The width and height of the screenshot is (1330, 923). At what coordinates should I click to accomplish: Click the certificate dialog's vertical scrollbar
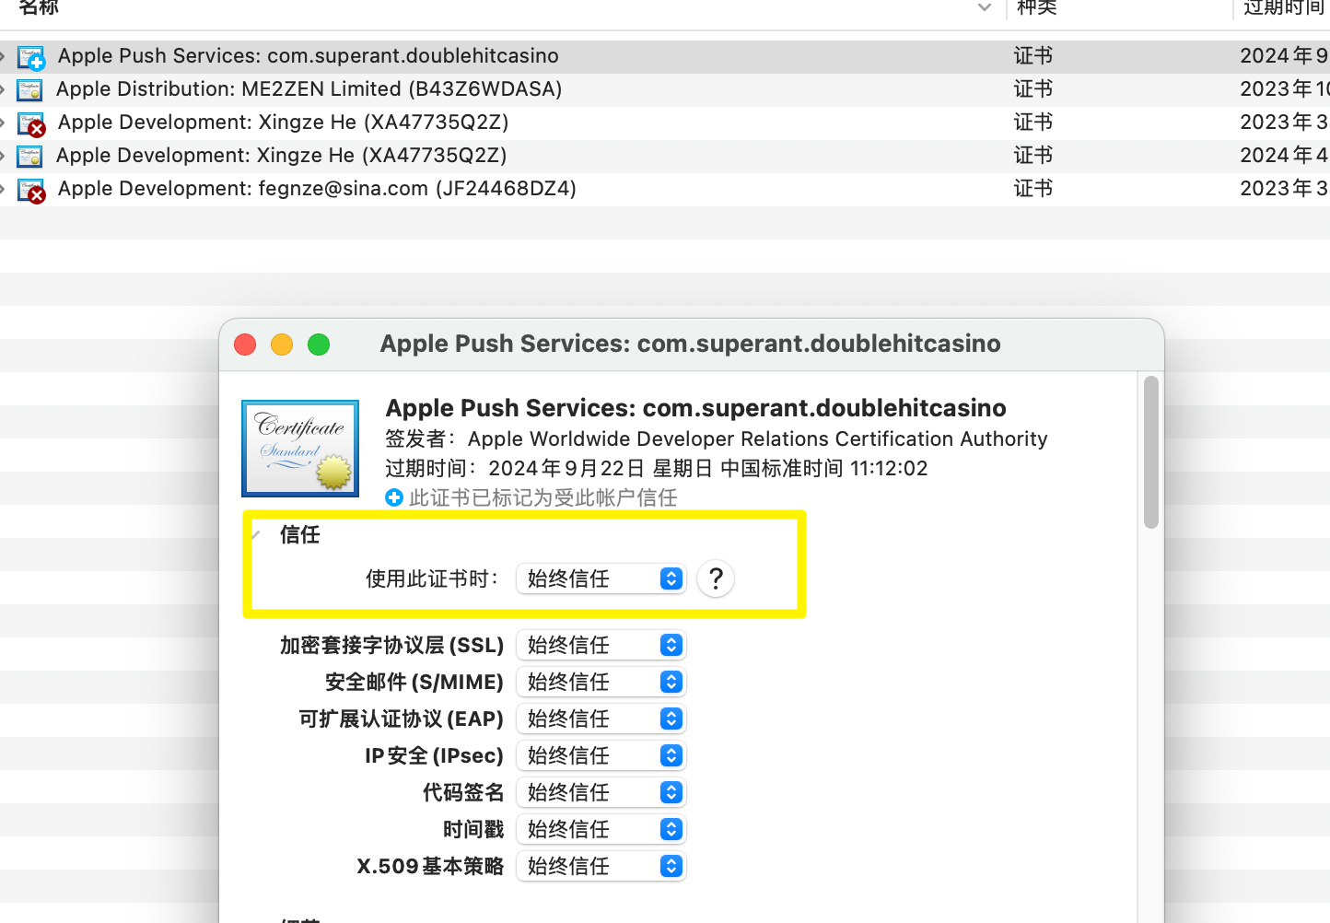pos(1150,451)
